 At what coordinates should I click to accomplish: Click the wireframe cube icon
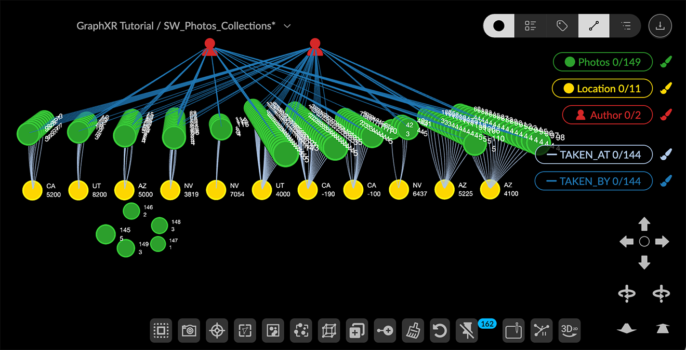(329, 330)
